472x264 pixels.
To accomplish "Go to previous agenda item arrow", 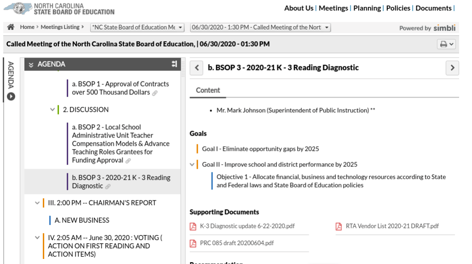I will [197, 68].
